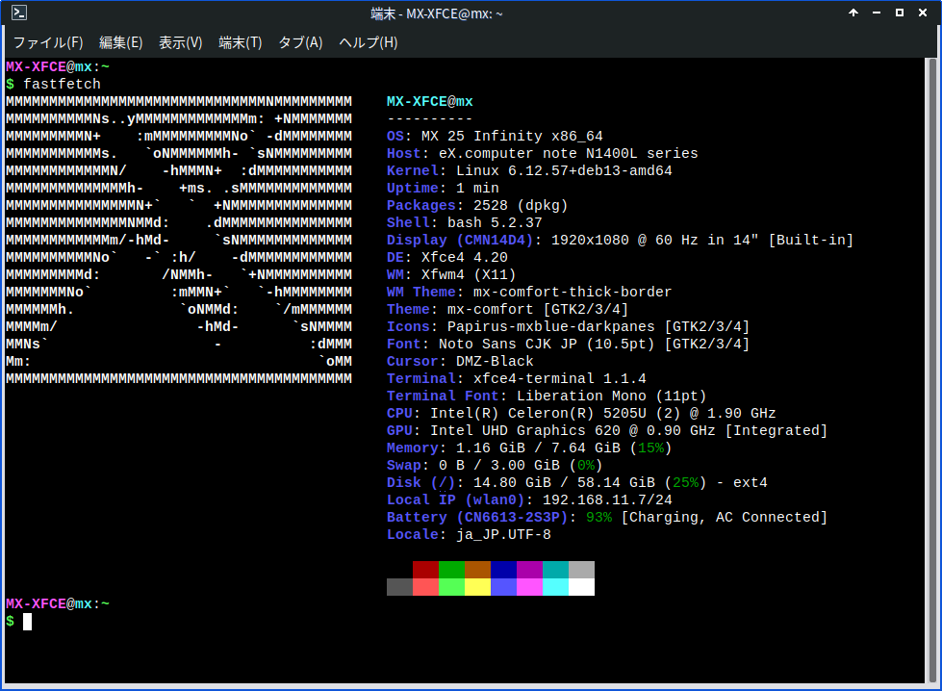942x691 pixels.
Task: Click the white palette color block
Action: pyautogui.click(x=581, y=587)
